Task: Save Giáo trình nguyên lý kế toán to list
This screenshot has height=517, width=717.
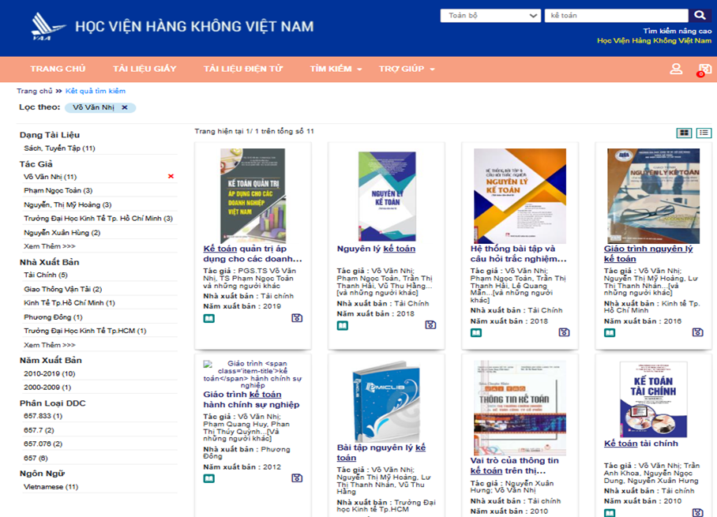Action: pyautogui.click(x=697, y=332)
